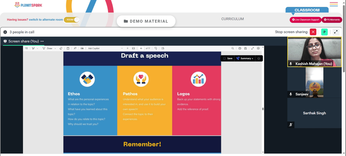Select the Screen share (You) tab
The width and height of the screenshot is (346, 156).
click(24, 41)
